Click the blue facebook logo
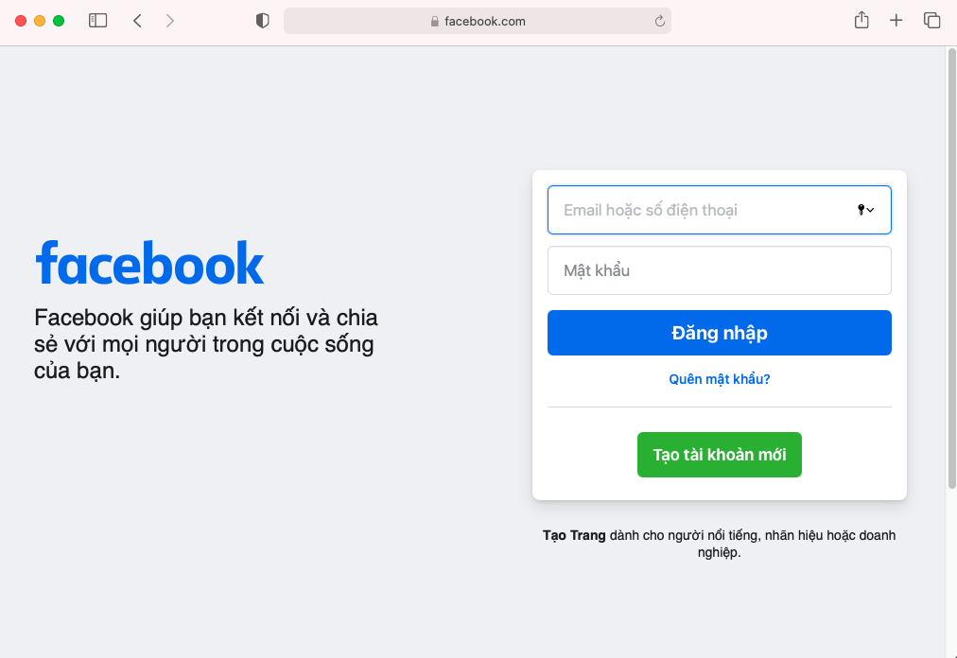This screenshot has height=658, width=957. (149, 263)
